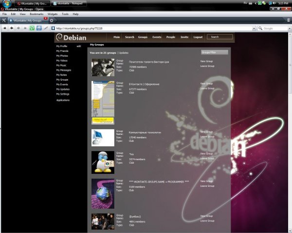Click Main in the site header

click(117, 37)
